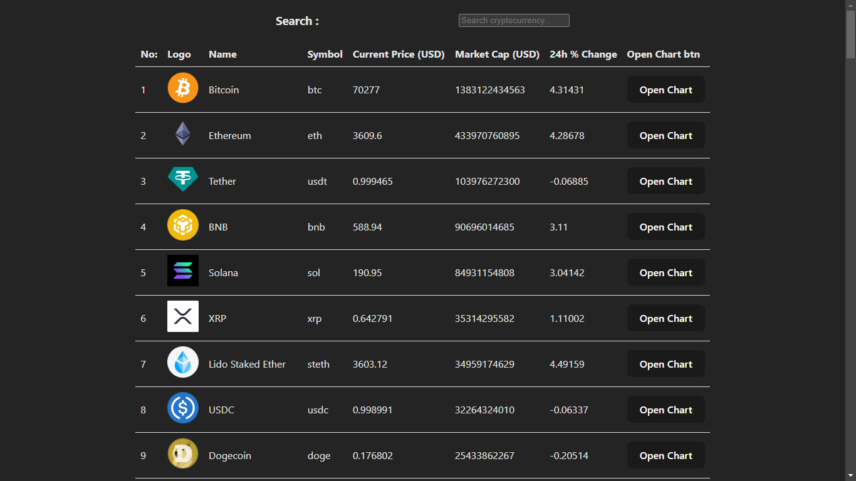Click 24h change value 3.11
This screenshot has height=481, width=856.
[558, 227]
